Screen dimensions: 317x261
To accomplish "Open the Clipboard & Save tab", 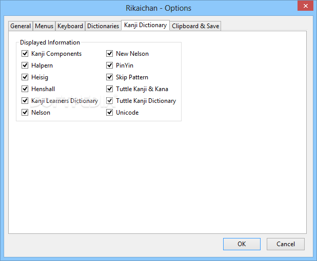I will pos(195,26).
